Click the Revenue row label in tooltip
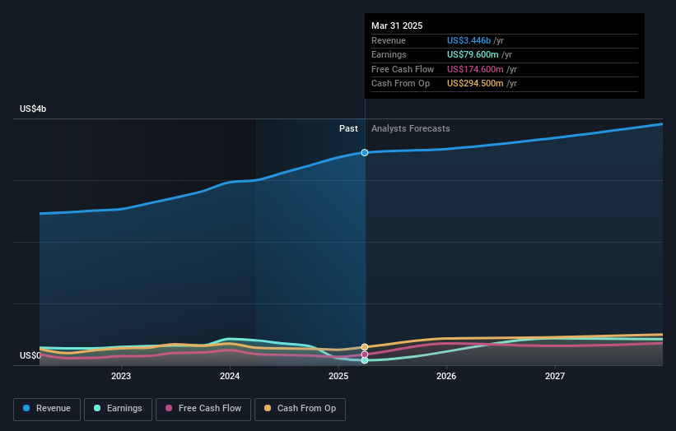Screen dimensions: 676x431 [389, 40]
